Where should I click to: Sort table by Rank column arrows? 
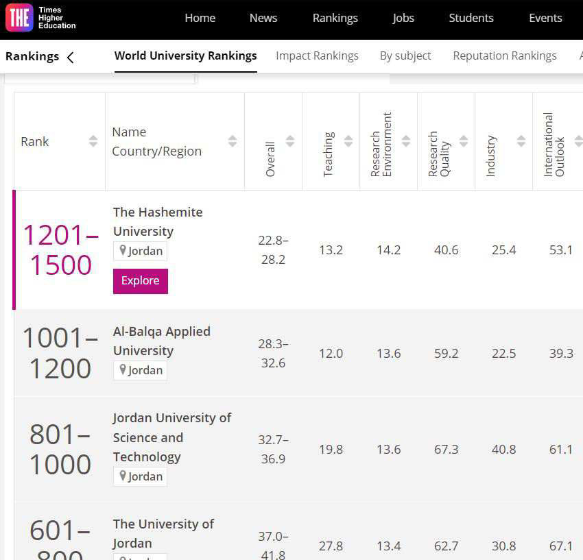pos(93,141)
